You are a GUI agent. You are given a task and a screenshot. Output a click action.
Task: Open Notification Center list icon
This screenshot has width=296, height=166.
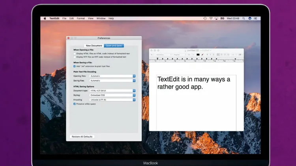(x=255, y=19)
